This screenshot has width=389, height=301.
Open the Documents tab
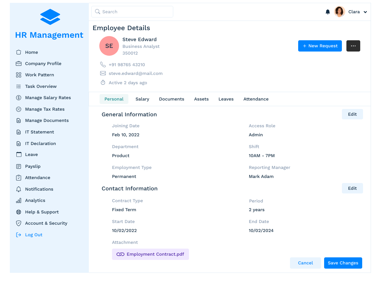(x=172, y=99)
